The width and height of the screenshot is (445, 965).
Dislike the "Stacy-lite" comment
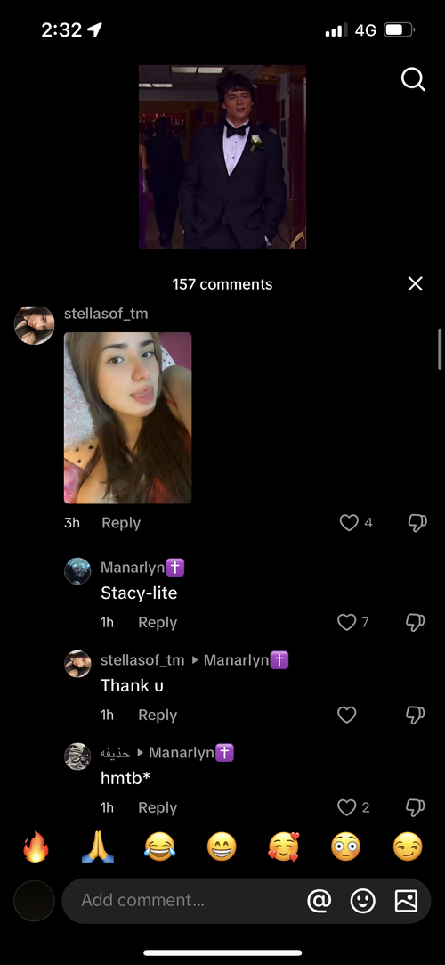[x=416, y=623]
